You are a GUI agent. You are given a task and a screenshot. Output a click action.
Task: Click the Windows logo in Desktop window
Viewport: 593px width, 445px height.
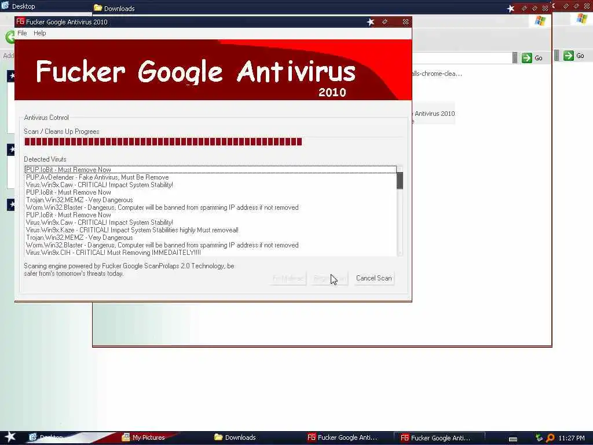[581, 18]
